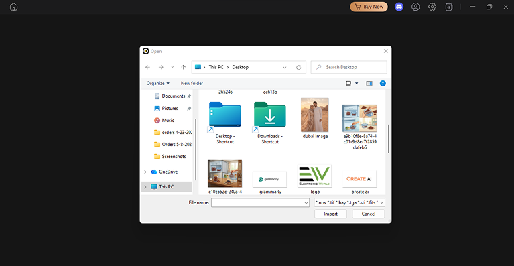514x266 pixels.
Task: Click the Up one level arrow
Action: tap(184, 67)
